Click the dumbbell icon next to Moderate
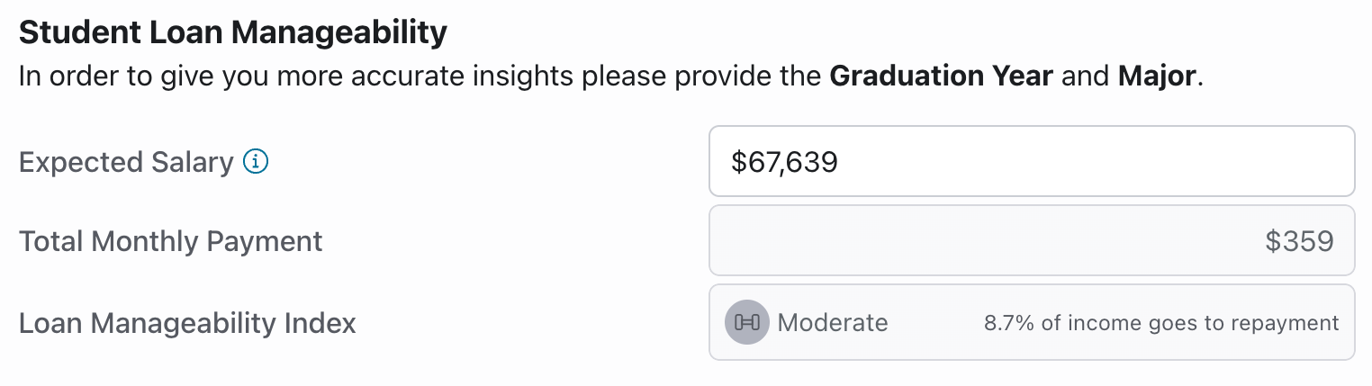Screen dimensions: 1372x386 tap(747, 322)
